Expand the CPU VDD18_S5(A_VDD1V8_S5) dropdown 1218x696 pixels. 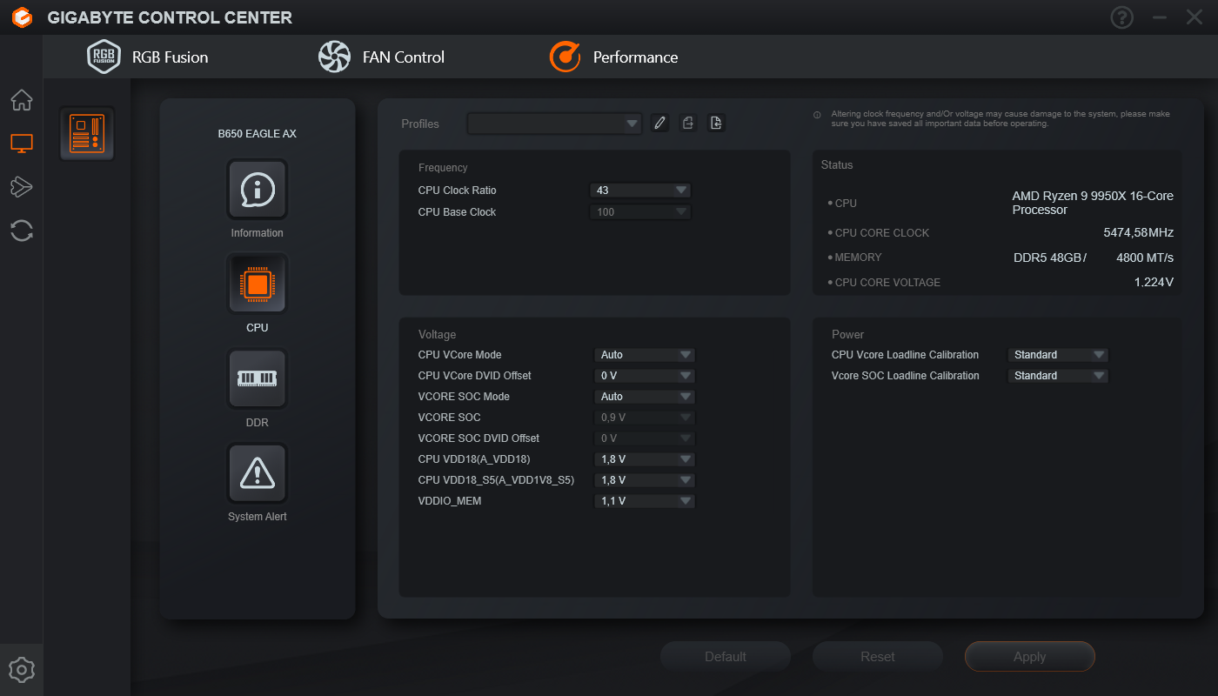pos(645,480)
